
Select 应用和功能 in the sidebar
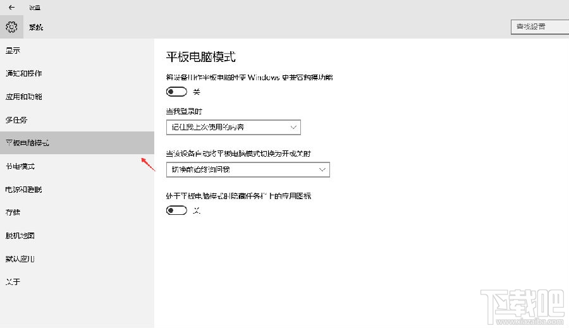point(77,97)
